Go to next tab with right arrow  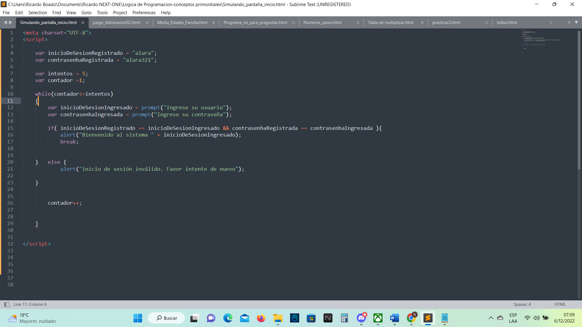tap(11, 22)
